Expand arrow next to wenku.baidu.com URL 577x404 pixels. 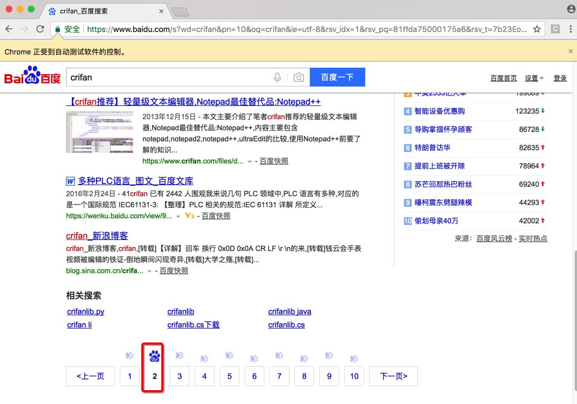point(178,216)
